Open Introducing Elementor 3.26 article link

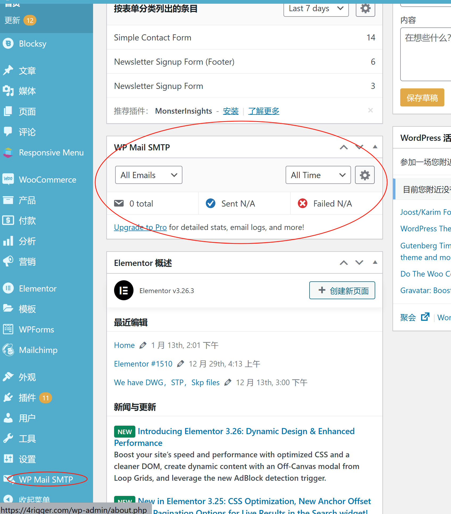coord(234,437)
